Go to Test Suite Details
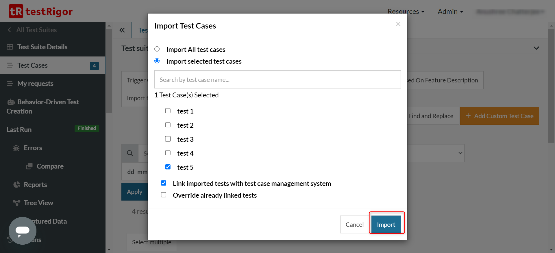 click(42, 47)
